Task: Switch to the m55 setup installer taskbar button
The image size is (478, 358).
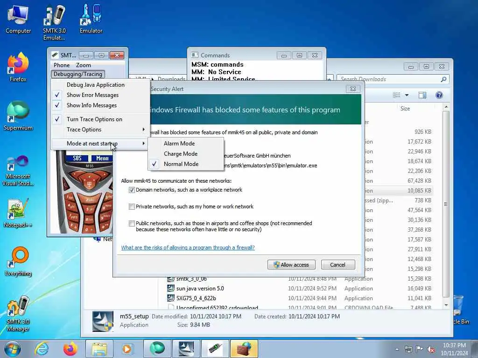Action: [x=186, y=349]
